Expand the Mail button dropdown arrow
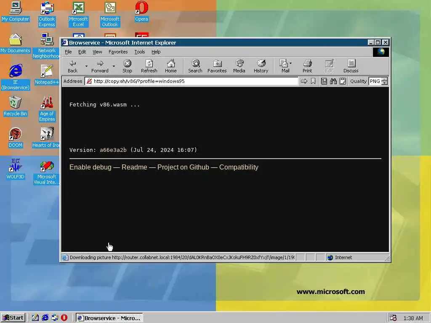 click(x=291, y=63)
